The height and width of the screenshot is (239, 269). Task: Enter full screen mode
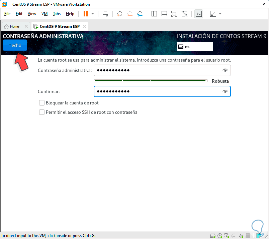174,14
